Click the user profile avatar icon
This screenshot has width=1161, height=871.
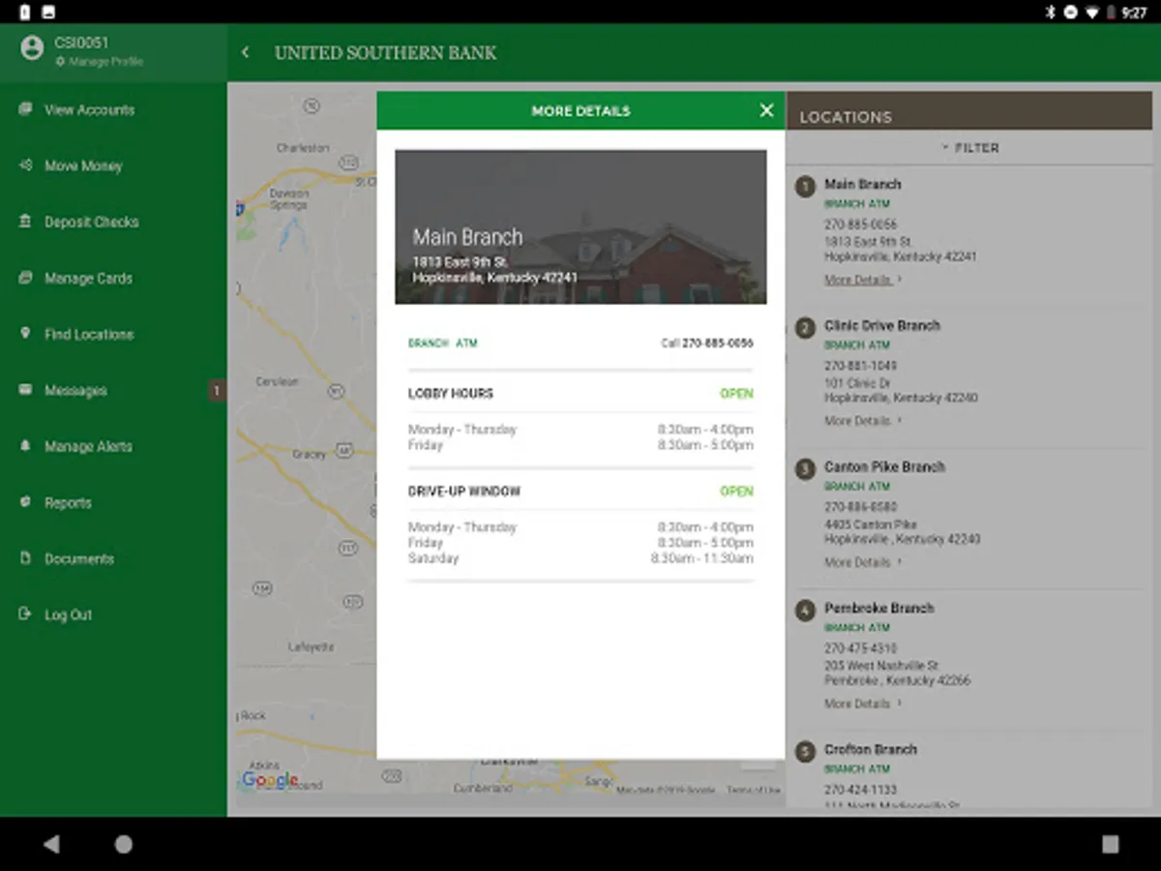(32, 48)
